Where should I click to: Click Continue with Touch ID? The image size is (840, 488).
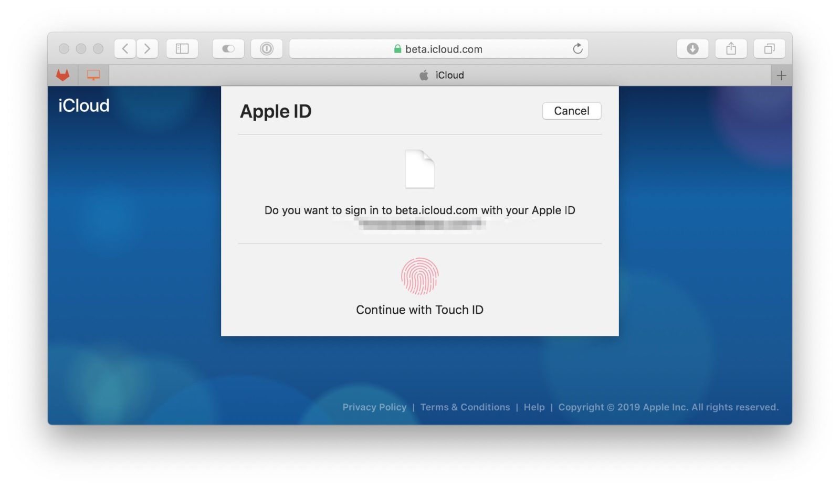(x=420, y=310)
